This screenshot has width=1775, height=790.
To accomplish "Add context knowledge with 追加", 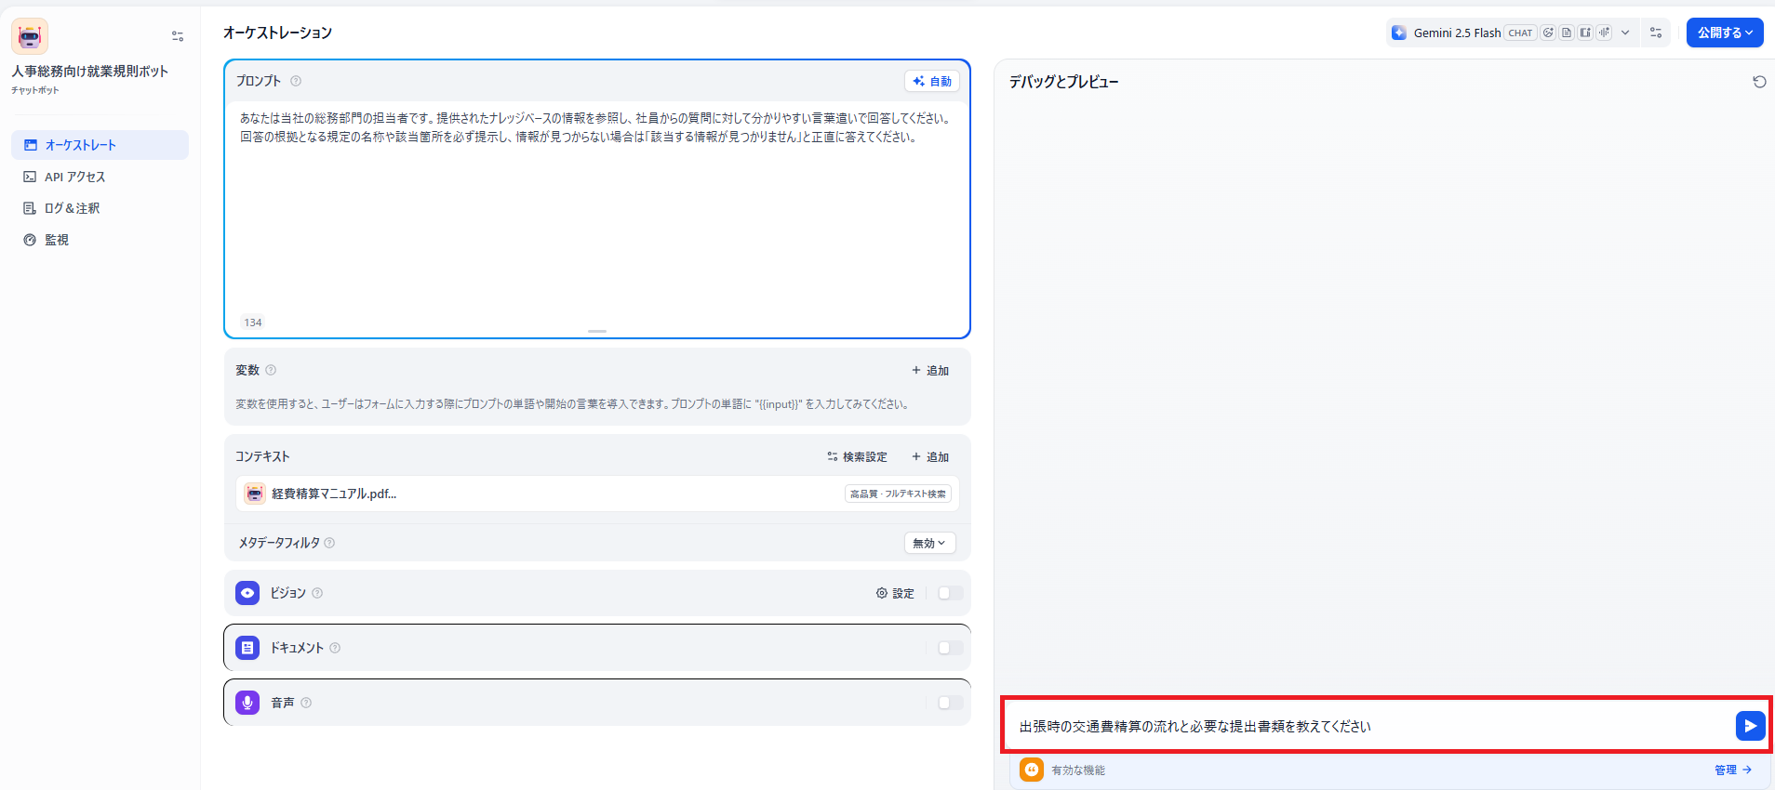I will point(930,456).
